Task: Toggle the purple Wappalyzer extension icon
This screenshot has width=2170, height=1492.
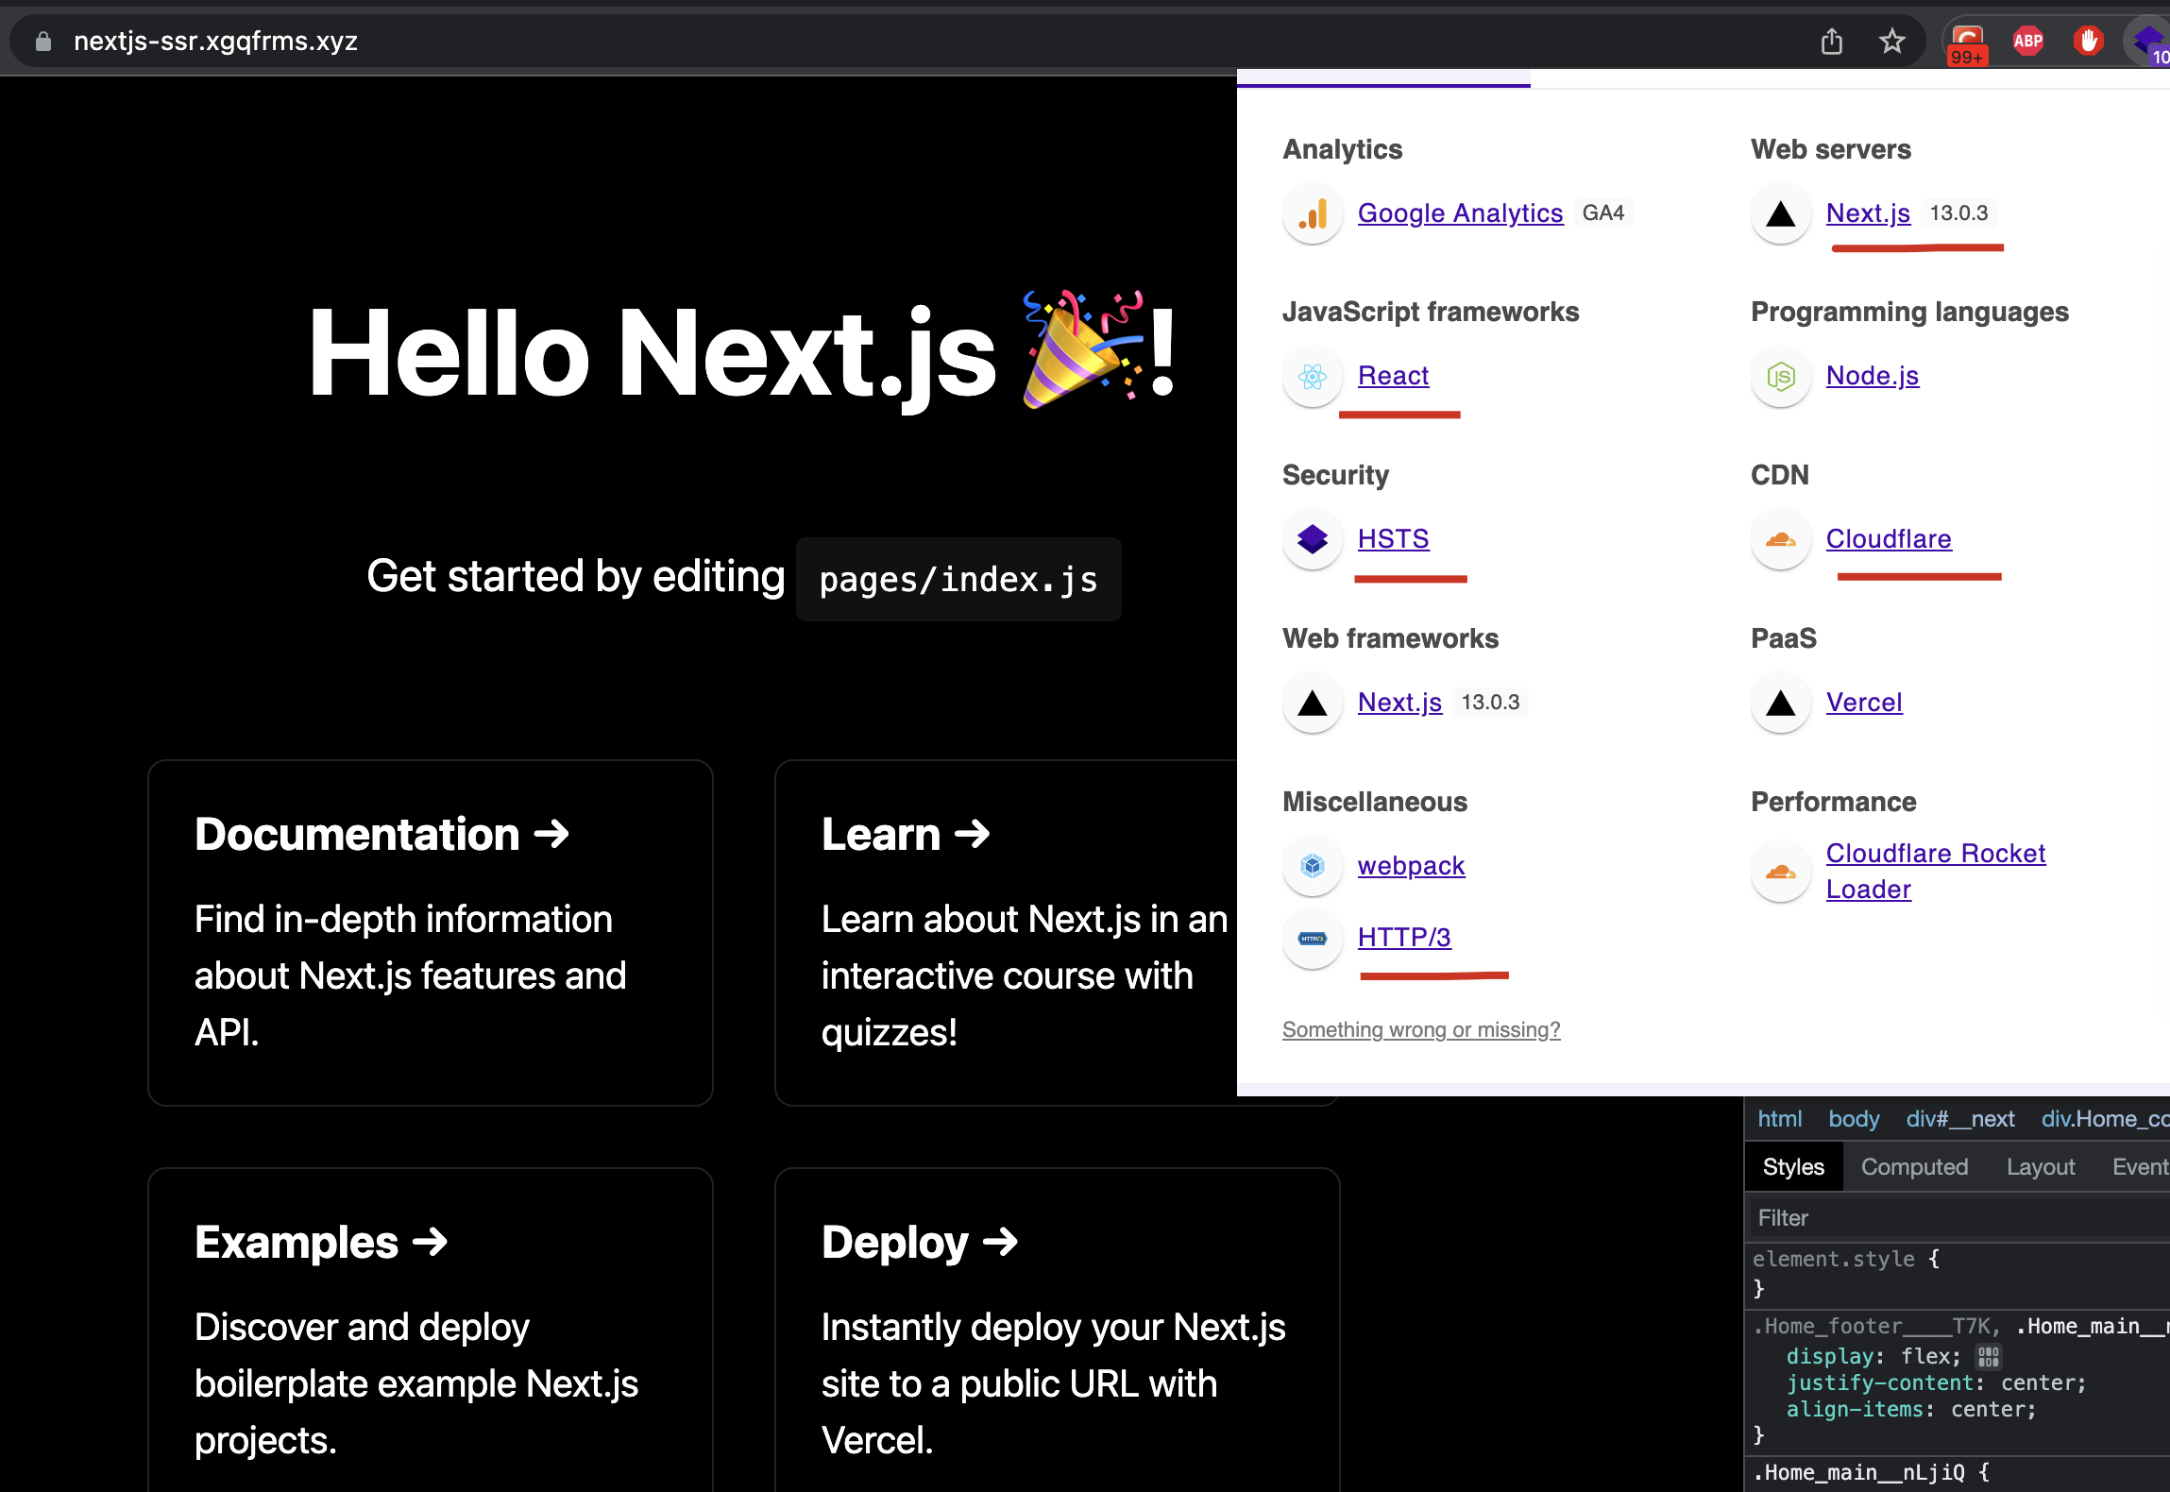Action: (x=2150, y=43)
